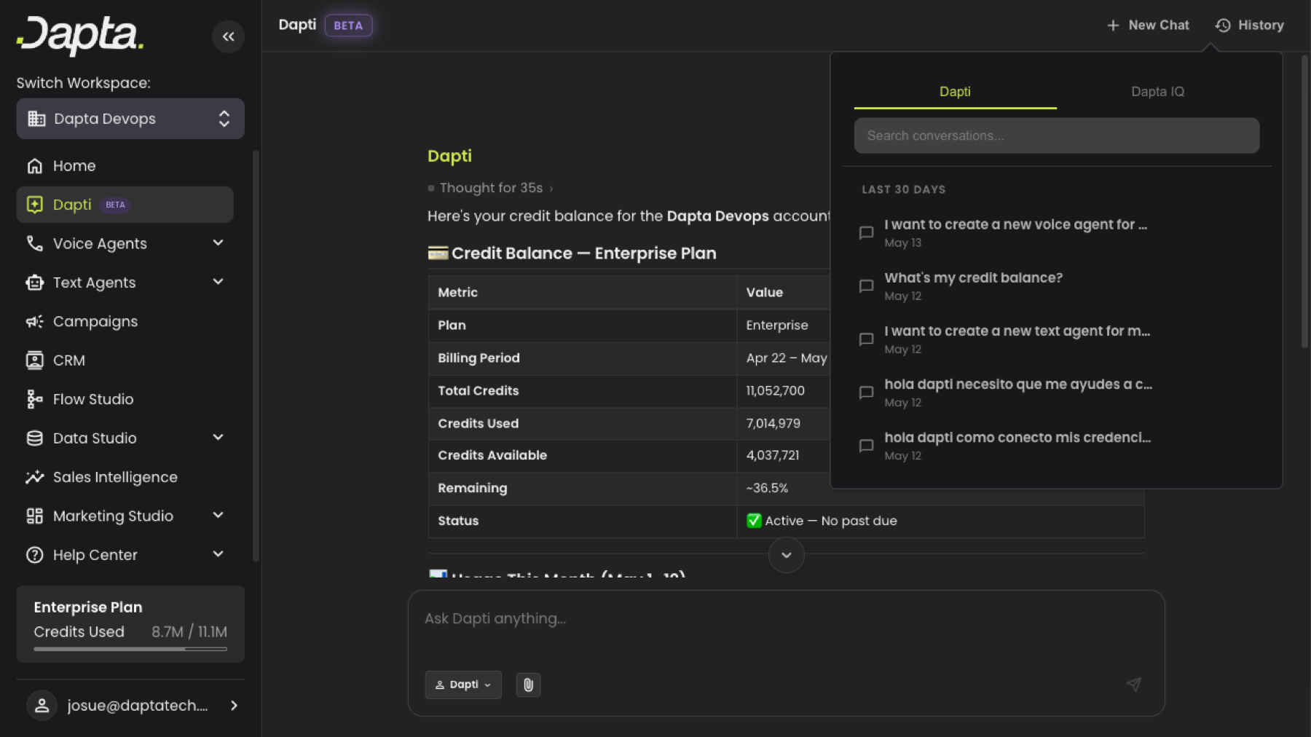Viewport: 1311px width, 737px height.
Task: Click the value '7,014,979'
Action: point(773,423)
